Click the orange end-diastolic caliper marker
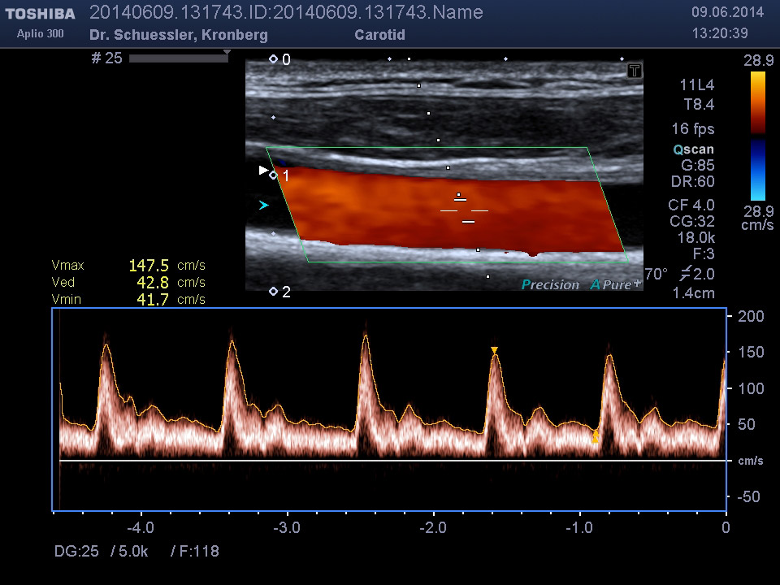 click(595, 437)
